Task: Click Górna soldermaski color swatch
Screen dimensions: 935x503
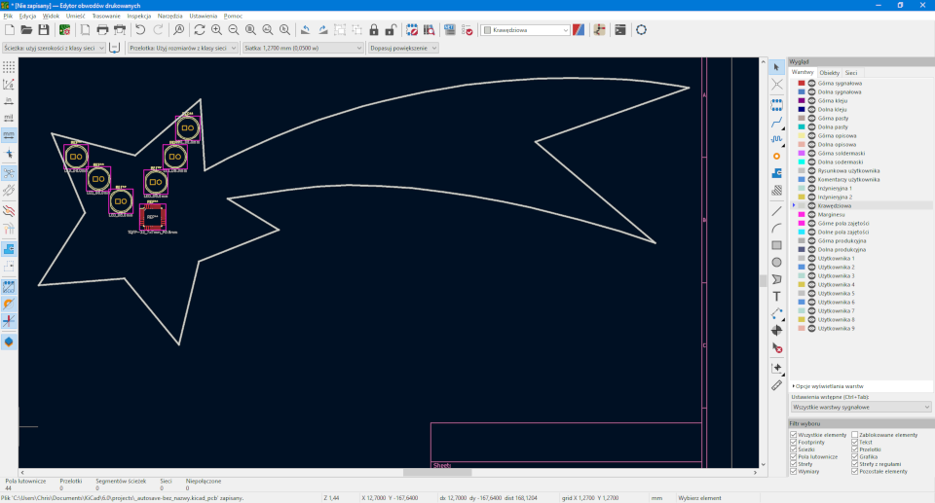Action: pyautogui.click(x=802, y=153)
